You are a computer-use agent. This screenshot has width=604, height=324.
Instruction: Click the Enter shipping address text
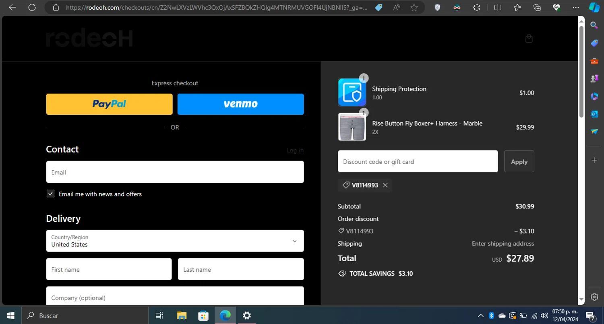[503, 244]
